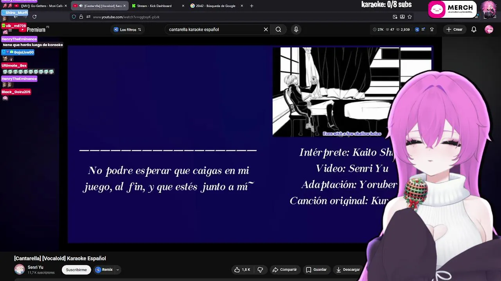The width and height of the screenshot is (501, 281).
Task: Run the search with the magnifier button
Action: click(x=278, y=30)
